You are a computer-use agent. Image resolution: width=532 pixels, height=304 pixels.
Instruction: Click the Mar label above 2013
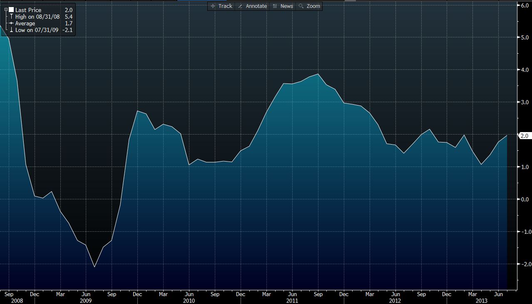click(x=473, y=294)
